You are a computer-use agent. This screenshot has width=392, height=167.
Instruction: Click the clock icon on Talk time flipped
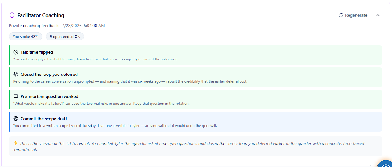tap(16, 52)
